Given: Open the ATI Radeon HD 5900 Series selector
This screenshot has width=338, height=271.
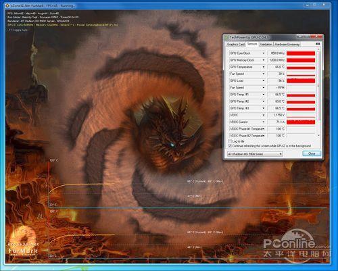Looking at the screenshot, I should tap(255, 154).
